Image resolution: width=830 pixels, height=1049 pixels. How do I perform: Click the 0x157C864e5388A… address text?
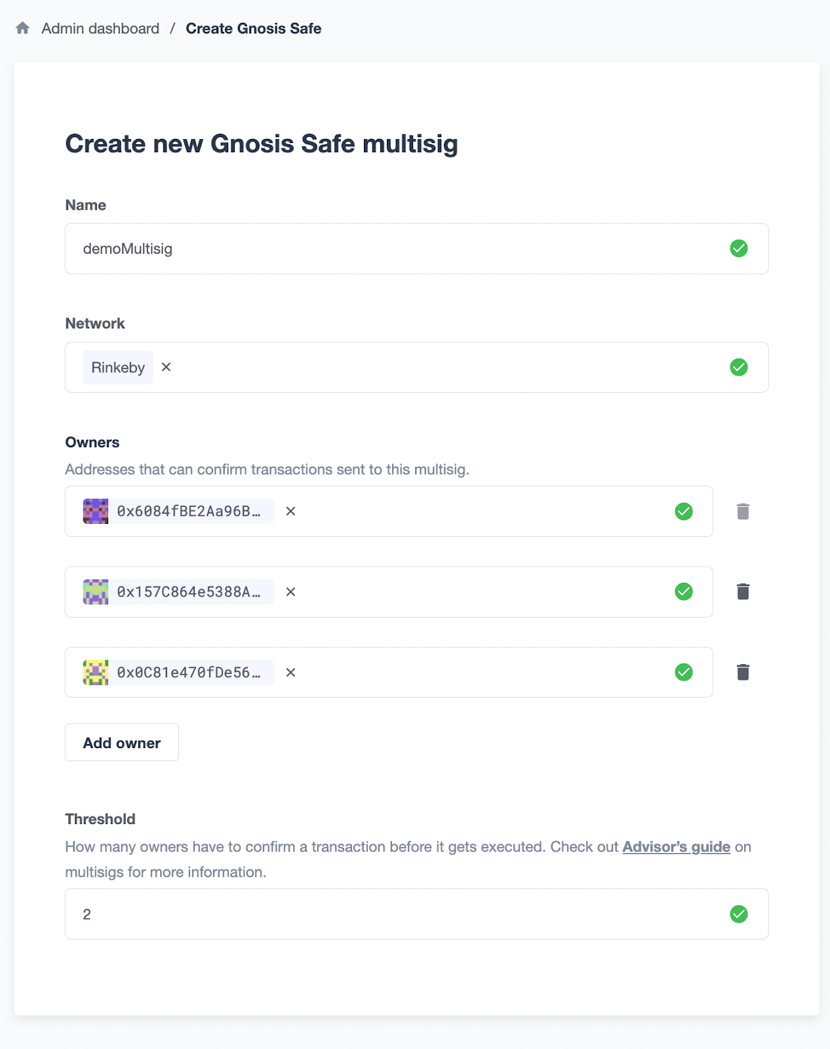click(x=189, y=592)
